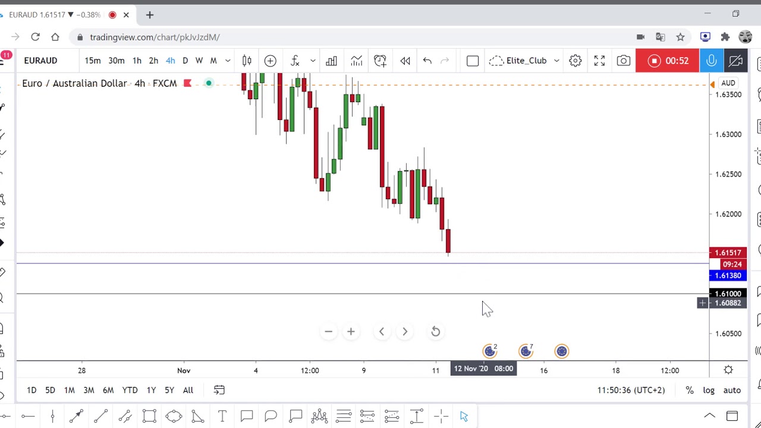Take a chart snapshot with camera icon
This screenshot has width=761, height=428.
coord(624,61)
